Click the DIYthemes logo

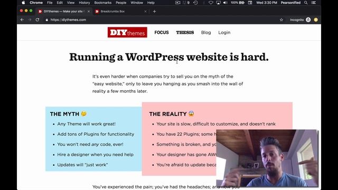(x=127, y=32)
